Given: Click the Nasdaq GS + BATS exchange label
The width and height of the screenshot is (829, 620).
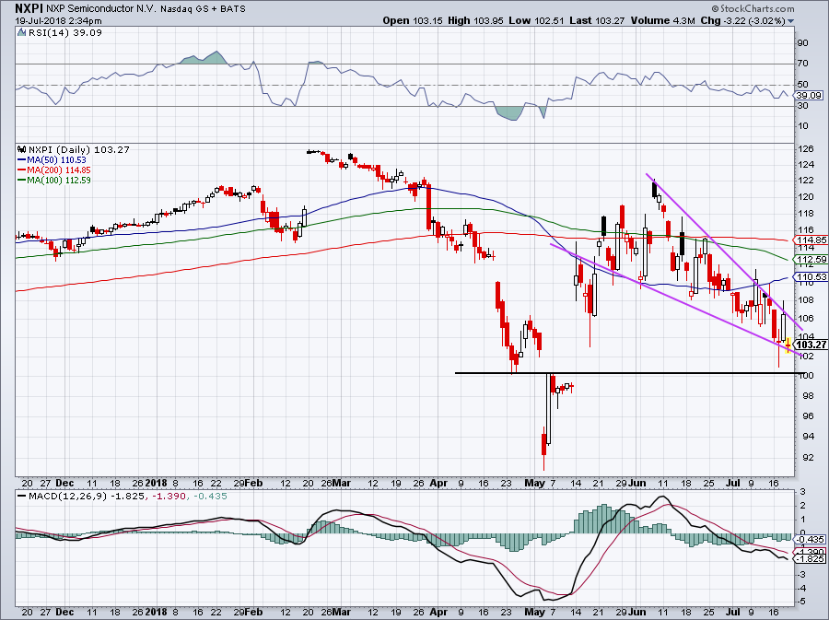Looking at the screenshot, I should coord(203,9).
